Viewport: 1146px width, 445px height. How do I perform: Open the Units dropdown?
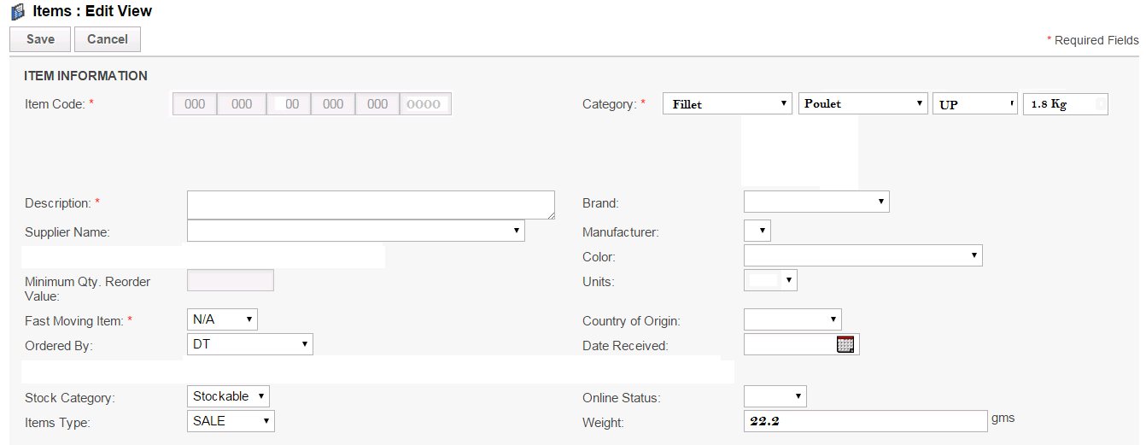[x=770, y=280]
